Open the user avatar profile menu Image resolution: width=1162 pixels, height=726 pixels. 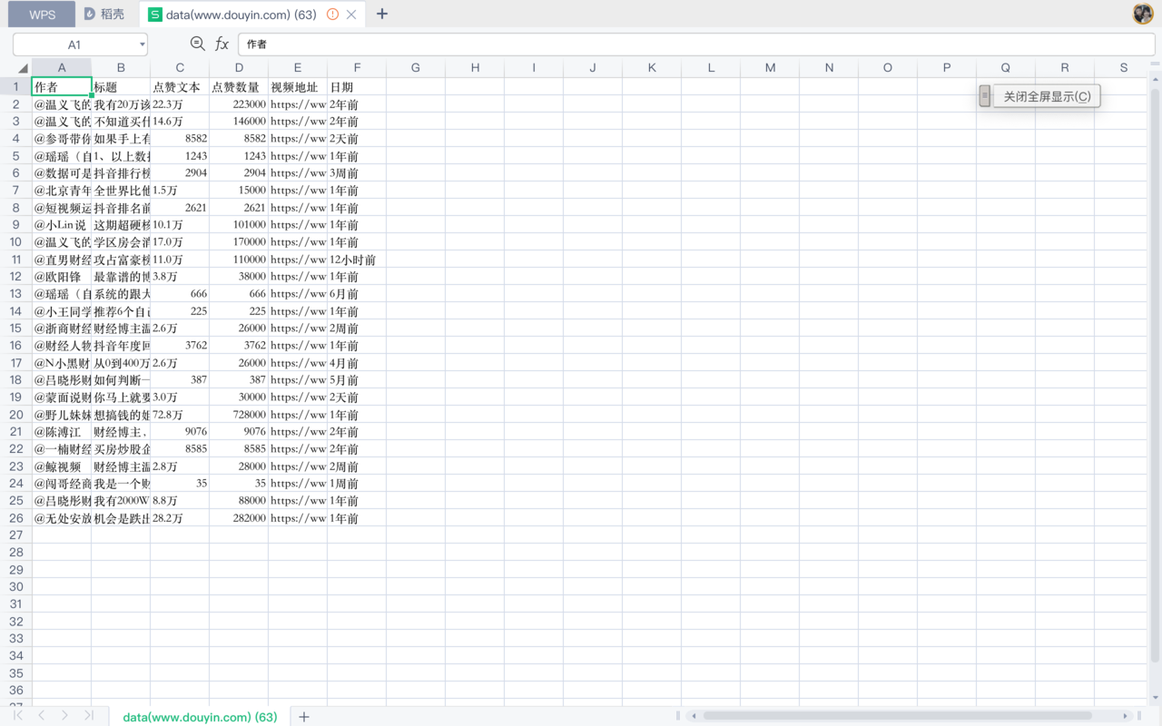coord(1143,14)
